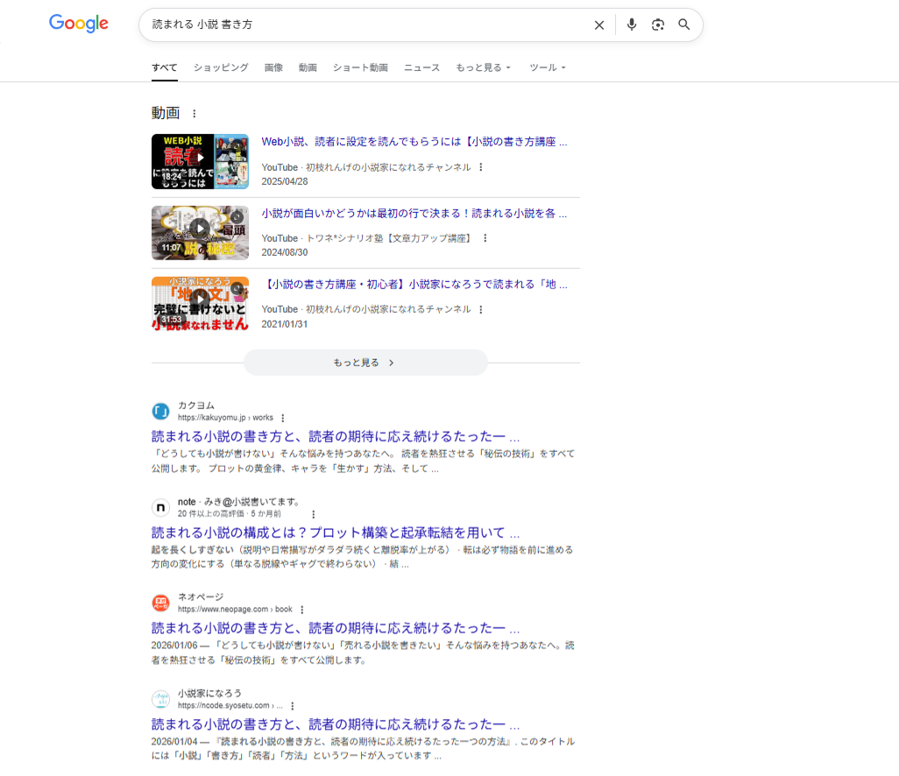Image resolution: width=899 pixels, height=776 pixels.
Task: Play the 18:24 WEB小説 video thumbnail
Action: (x=200, y=161)
